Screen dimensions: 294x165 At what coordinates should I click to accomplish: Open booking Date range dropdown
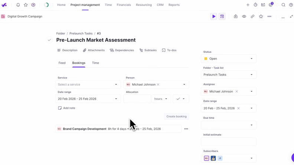click(88, 99)
